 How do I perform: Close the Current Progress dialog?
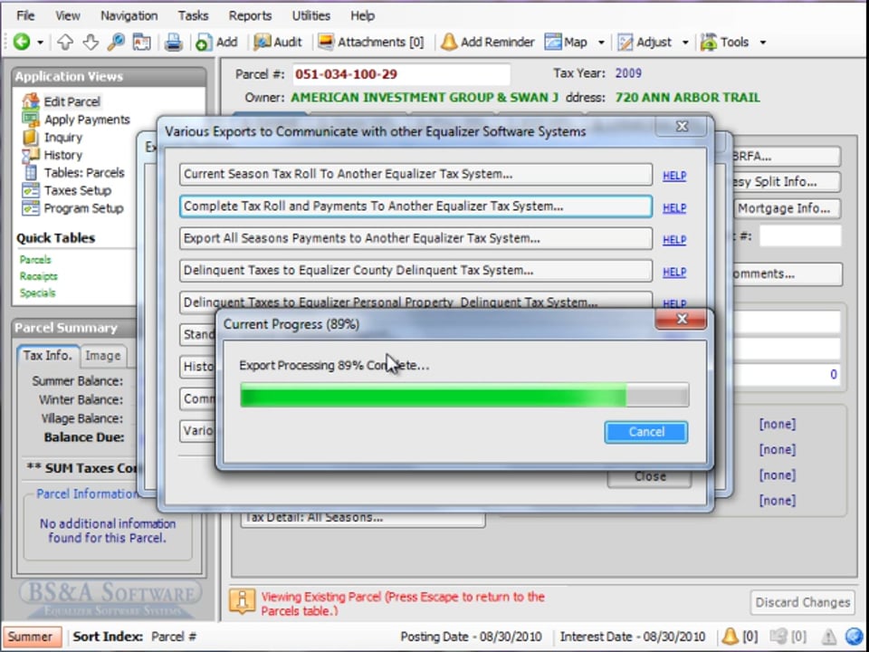681,319
